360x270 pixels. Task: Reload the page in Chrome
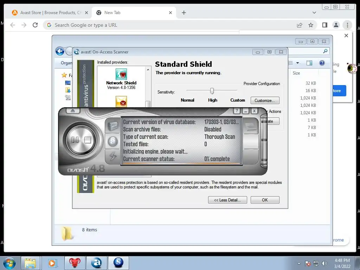(35, 25)
